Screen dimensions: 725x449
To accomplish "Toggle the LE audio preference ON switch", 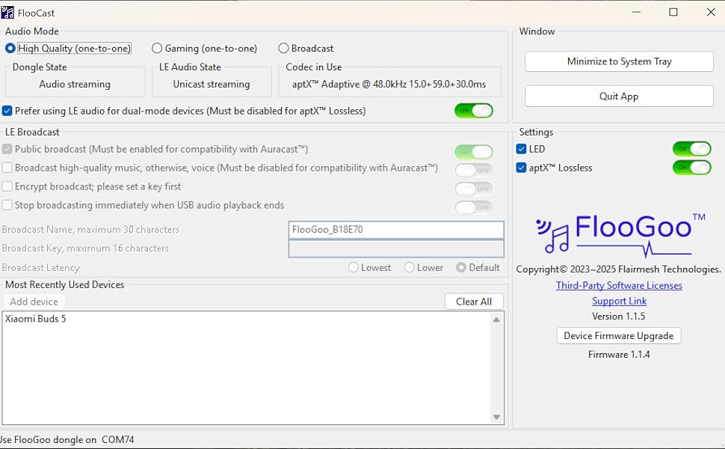I will (x=473, y=111).
